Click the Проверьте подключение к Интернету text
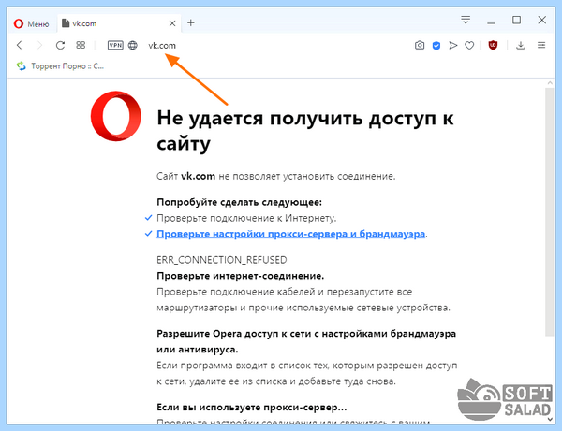 point(246,218)
